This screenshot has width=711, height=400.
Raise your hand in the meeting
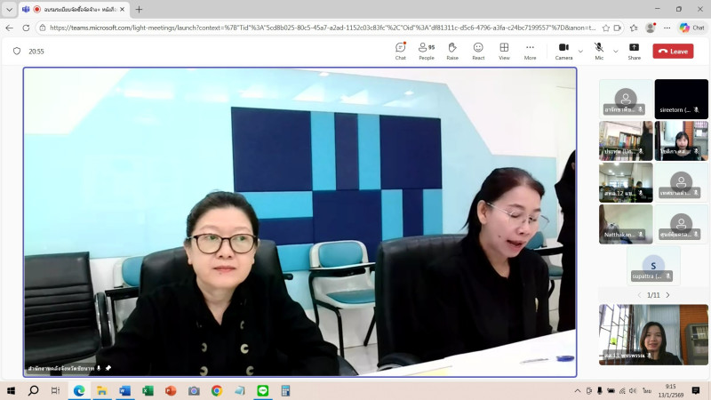click(x=452, y=51)
